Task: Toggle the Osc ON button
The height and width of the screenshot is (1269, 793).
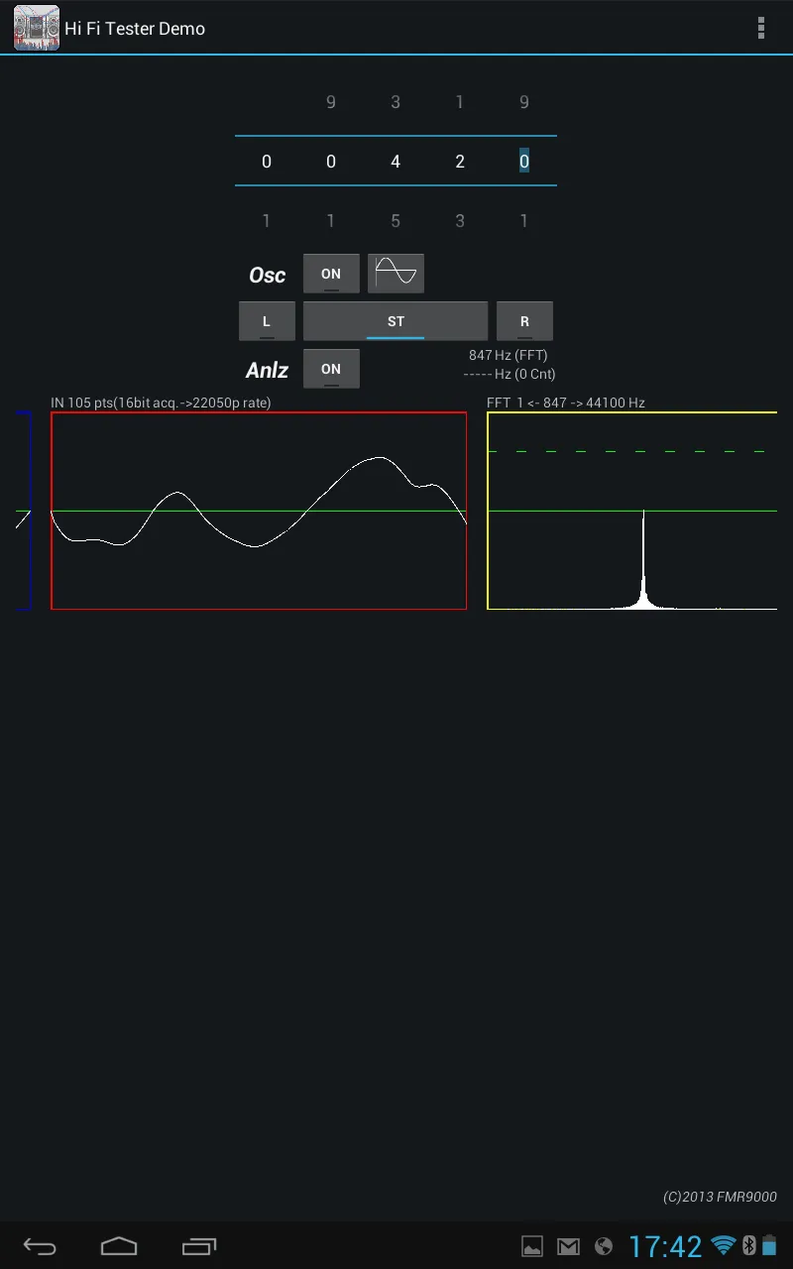Action: (331, 274)
